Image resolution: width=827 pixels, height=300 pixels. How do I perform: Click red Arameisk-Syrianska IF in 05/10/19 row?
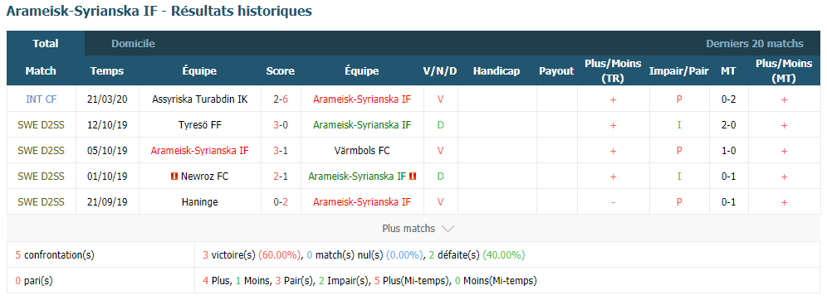199,151
